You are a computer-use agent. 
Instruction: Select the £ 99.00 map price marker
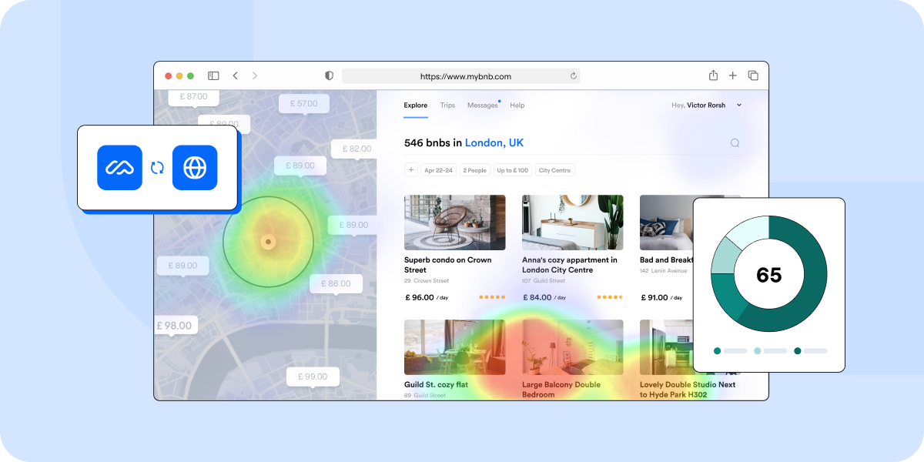312,377
